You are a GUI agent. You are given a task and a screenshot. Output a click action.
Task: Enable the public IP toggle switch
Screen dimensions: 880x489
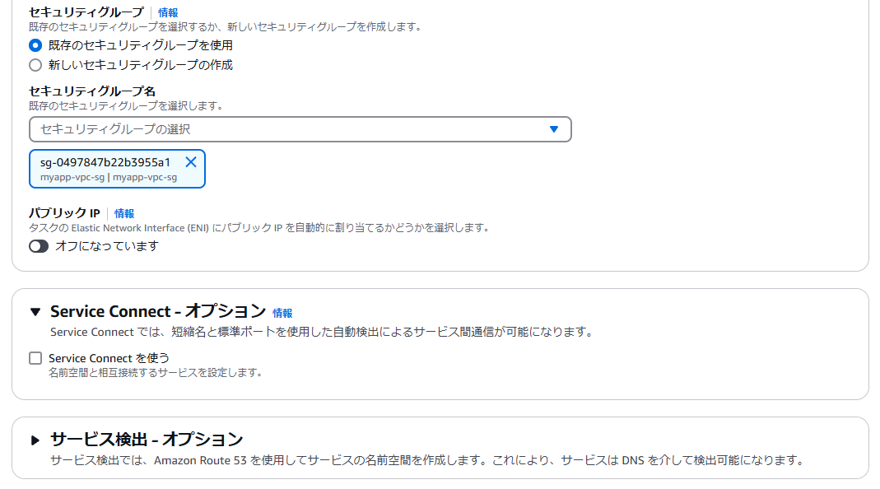[x=38, y=245]
